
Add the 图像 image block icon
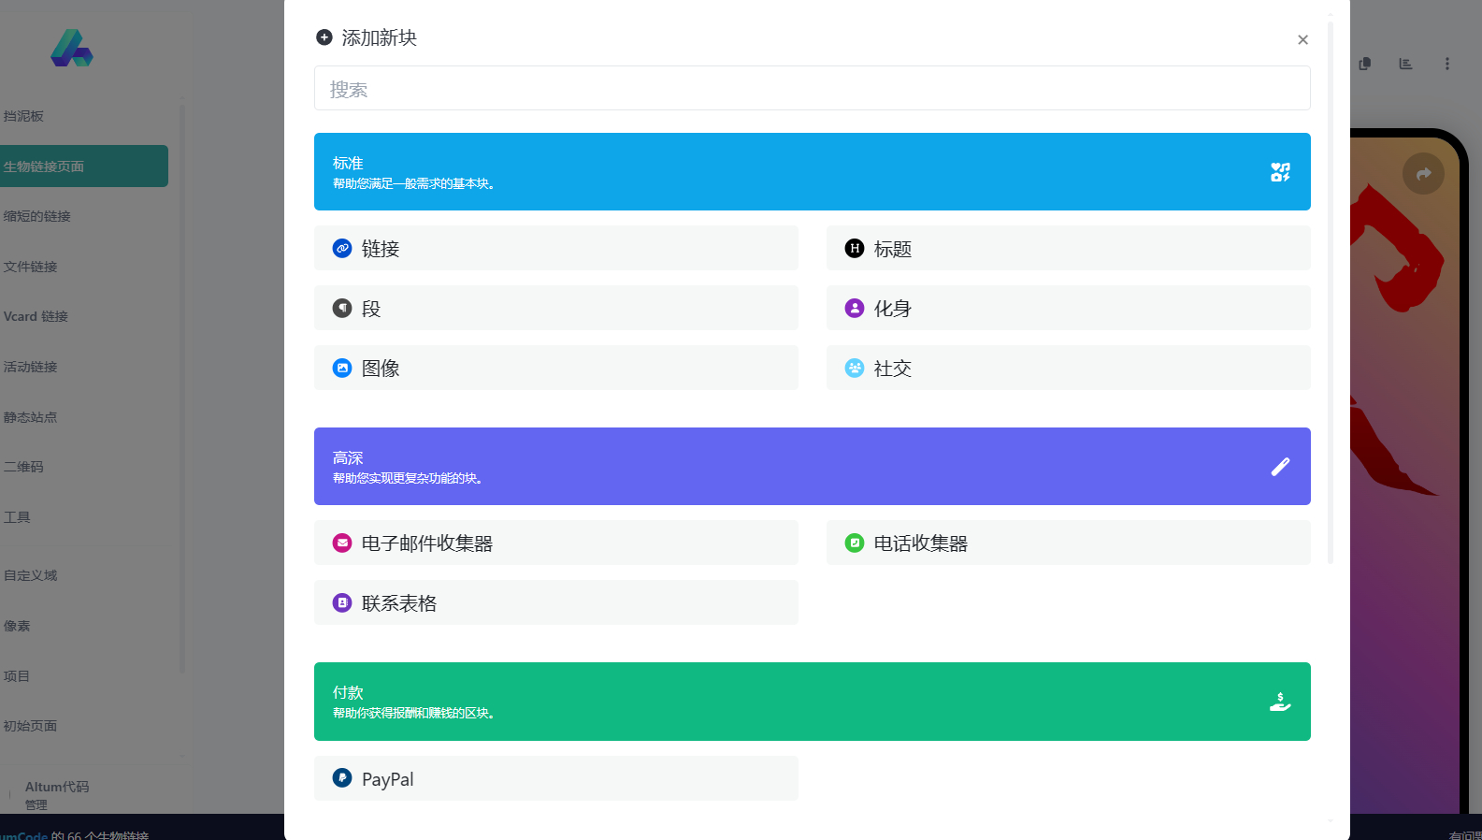coord(342,368)
